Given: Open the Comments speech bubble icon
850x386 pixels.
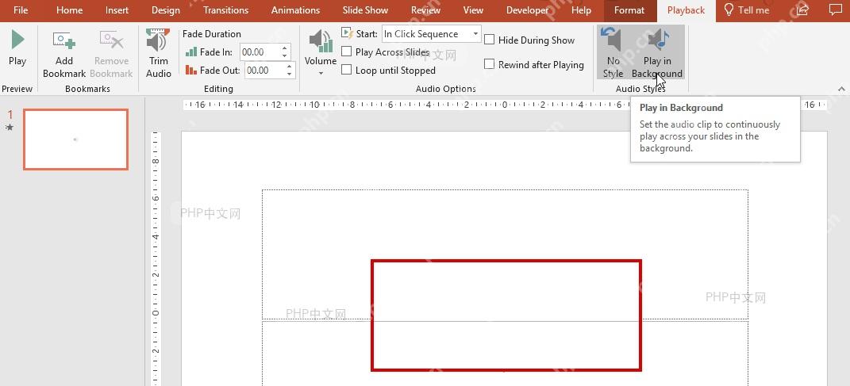Looking at the screenshot, I should click(x=835, y=10).
